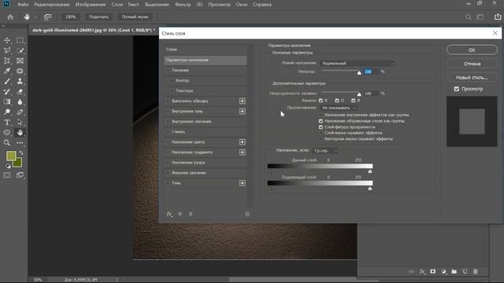Change screen mode icon in toolbox
The width and height of the screenshot is (504, 283).
click(20, 175)
